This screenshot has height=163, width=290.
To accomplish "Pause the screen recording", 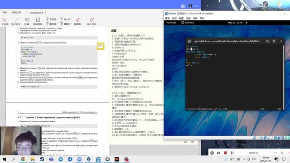I will [x=232, y=153].
